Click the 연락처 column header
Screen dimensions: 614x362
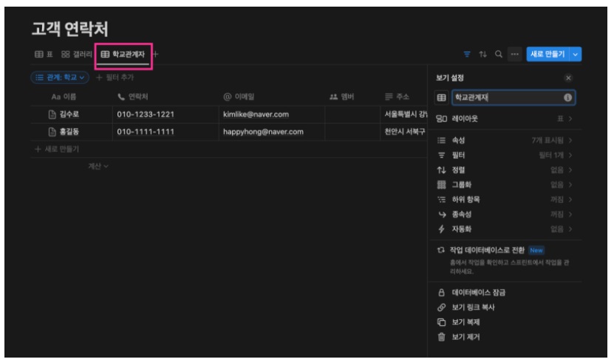133,97
